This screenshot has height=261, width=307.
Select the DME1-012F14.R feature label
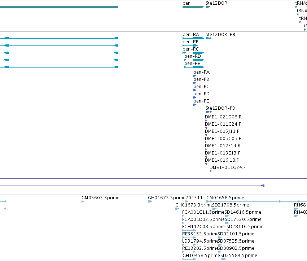pyautogui.click(x=223, y=146)
